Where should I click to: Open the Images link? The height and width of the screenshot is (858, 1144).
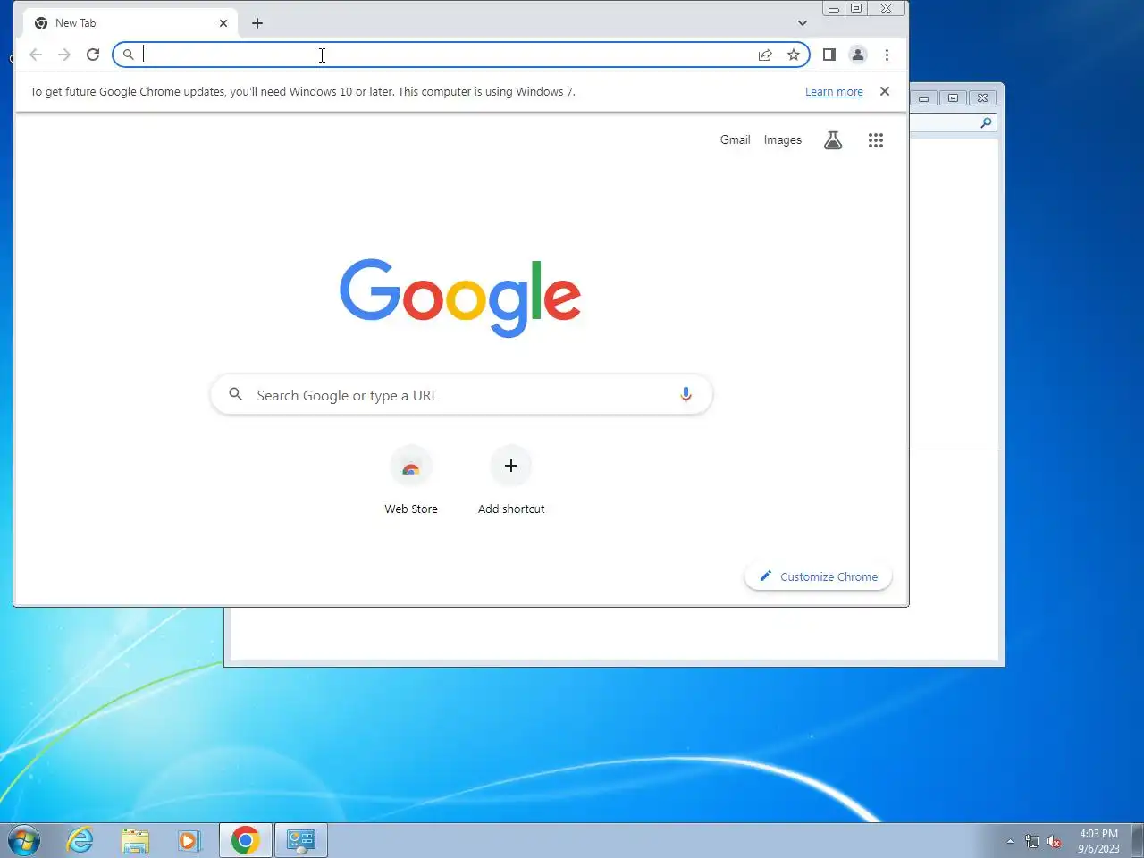click(783, 140)
